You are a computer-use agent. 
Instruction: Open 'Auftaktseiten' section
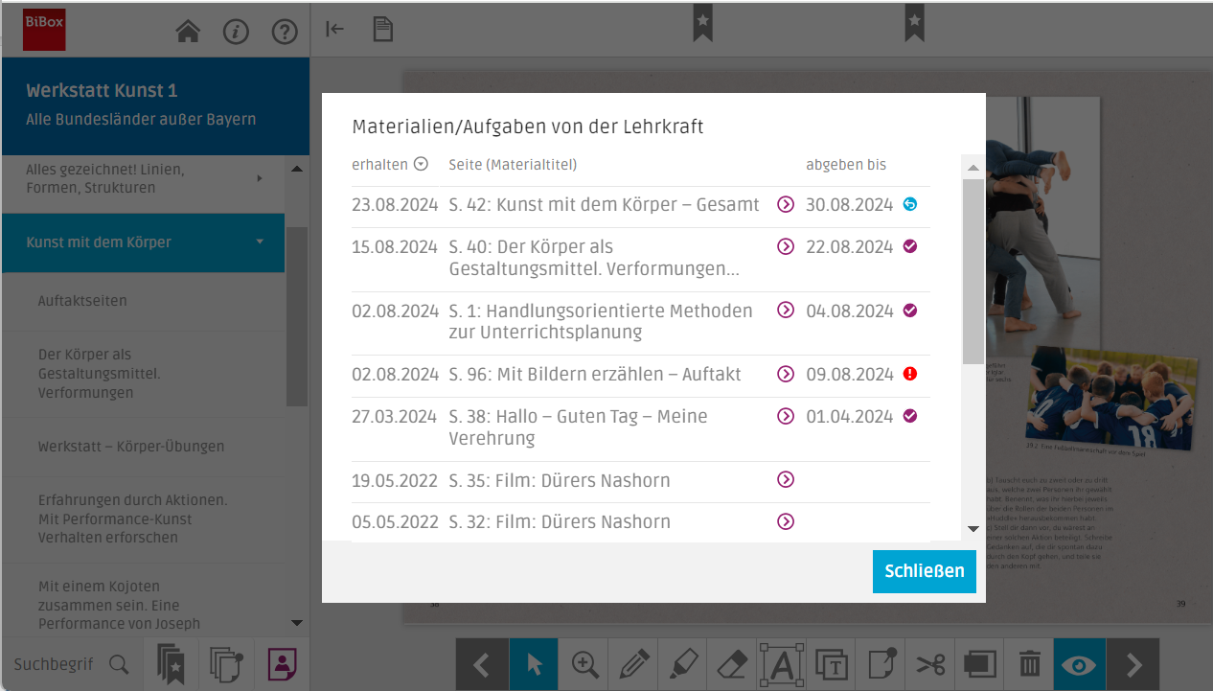tap(144, 301)
